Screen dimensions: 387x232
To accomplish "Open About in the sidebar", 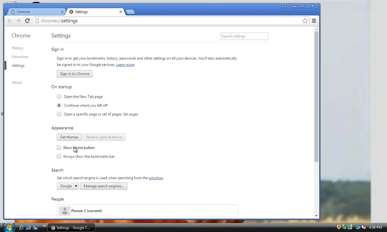I will click(x=17, y=82).
